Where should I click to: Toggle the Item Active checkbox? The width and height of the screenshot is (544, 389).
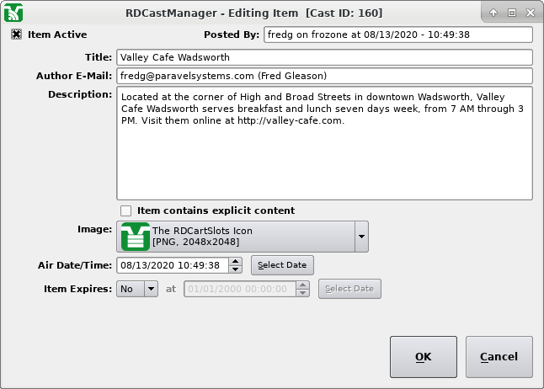tap(17, 35)
